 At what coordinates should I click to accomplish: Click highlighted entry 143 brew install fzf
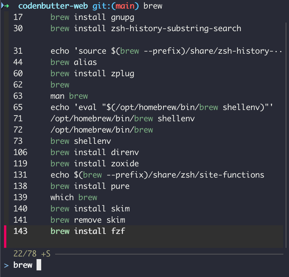(87, 231)
